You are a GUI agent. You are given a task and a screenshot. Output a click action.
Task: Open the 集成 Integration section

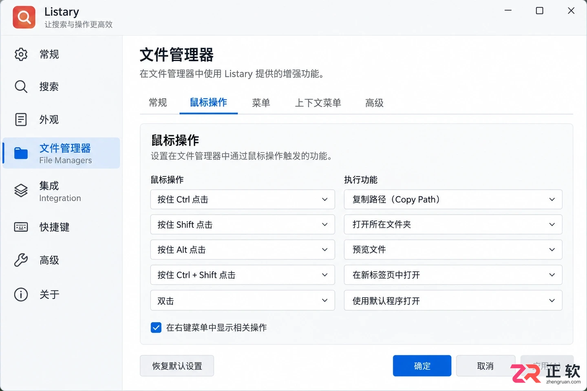click(x=61, y=191)
